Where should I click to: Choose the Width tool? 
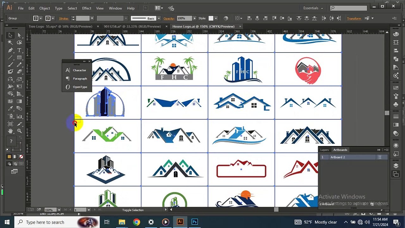[10, 86]
